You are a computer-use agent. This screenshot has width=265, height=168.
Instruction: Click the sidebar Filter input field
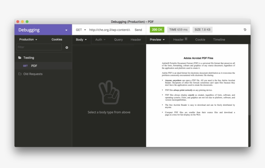click(x=39, y=47)
